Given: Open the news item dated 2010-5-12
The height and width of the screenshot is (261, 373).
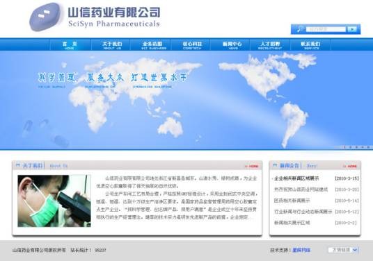Looking at the screenshot, I should coord(303,212).
